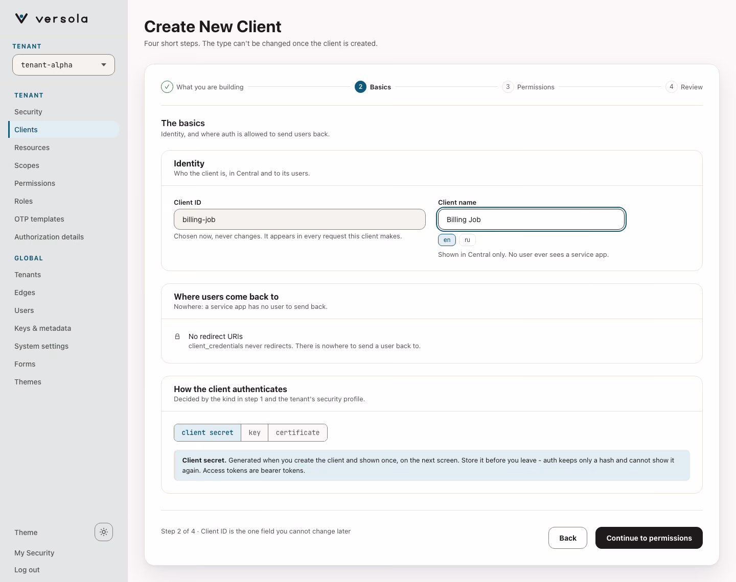Click Log out

(27, 570)
